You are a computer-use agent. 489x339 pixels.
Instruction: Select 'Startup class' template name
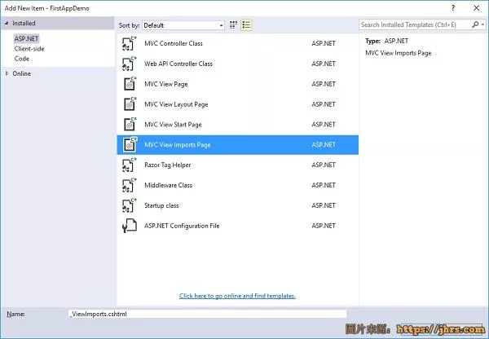click(x=161, y=205)
